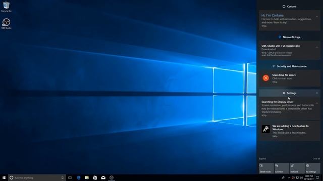Collapse the Cortana notification chevron
323x181 pixels.
(x=317, y=17)
